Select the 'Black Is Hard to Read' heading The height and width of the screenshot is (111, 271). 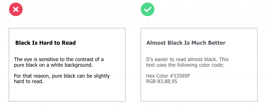[x=46, y=43]
